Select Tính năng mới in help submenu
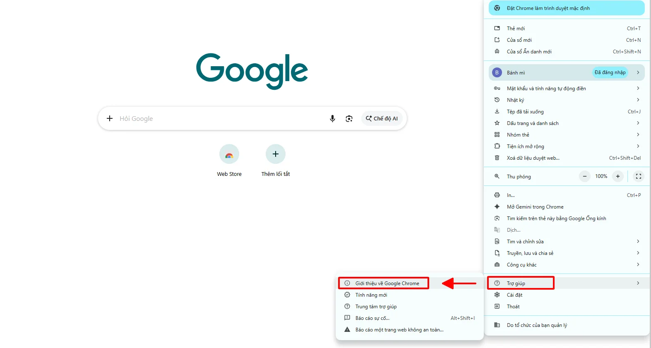 pos(409,295)
